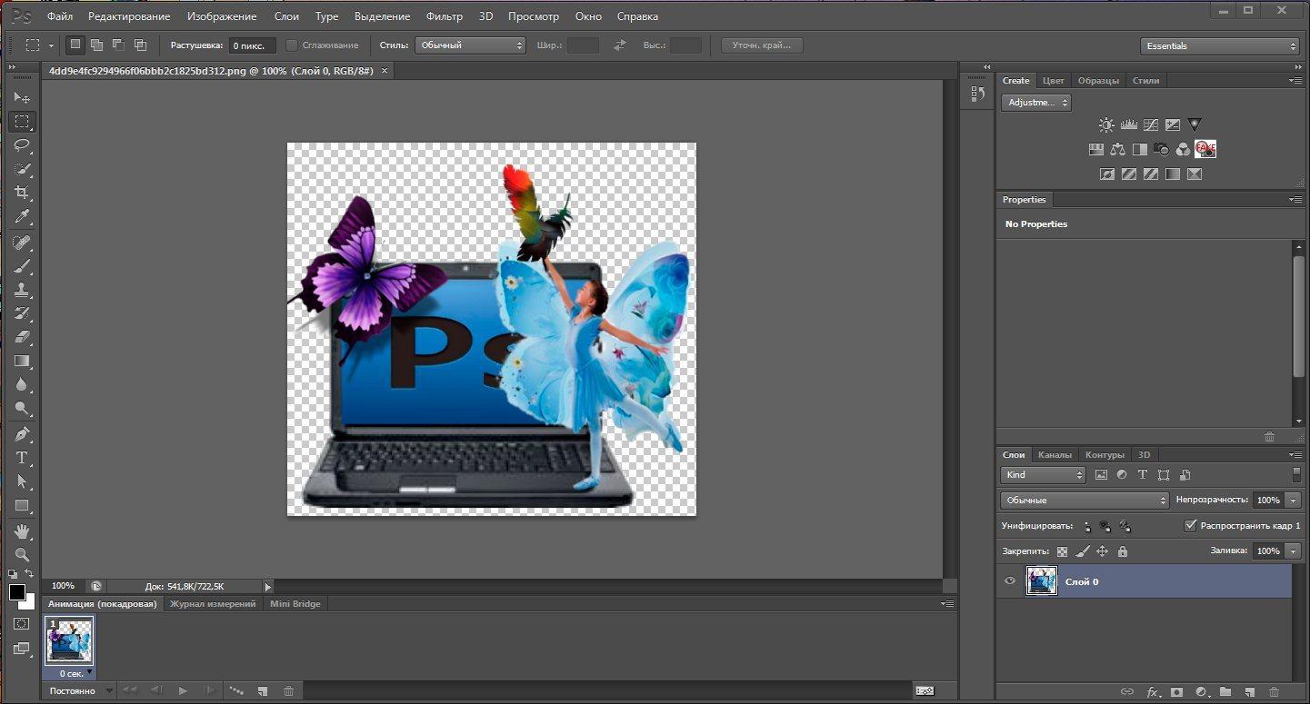Select the Brush tool in toolbox
Viewport: 1310px width, 704px height.
coord(22,266)
